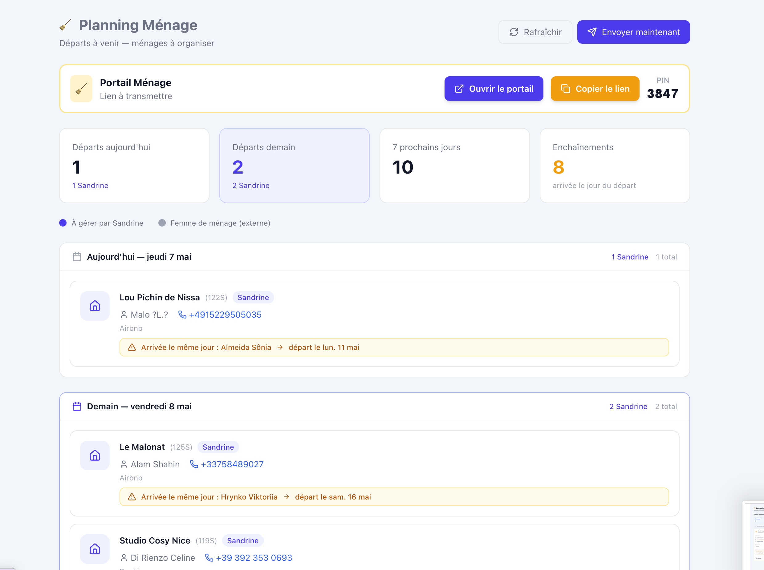Call +4915229505035 phone link

(x=225, y=315)
